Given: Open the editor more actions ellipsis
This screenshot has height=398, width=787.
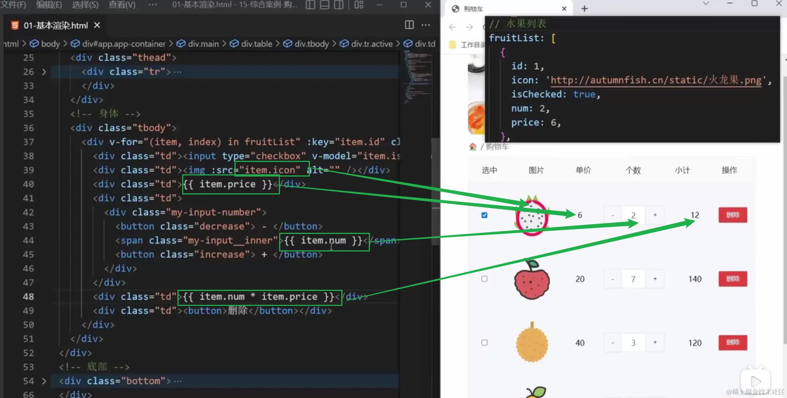Looking at the screenshot, I should click(x=426, y=25).
